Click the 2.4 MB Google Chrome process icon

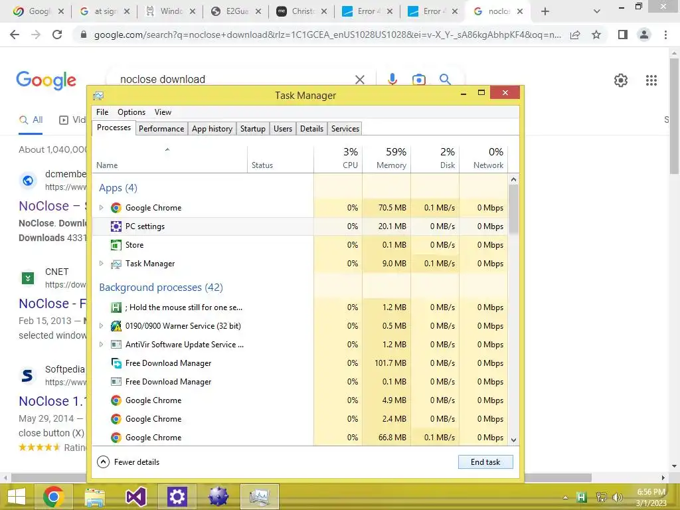116,419
